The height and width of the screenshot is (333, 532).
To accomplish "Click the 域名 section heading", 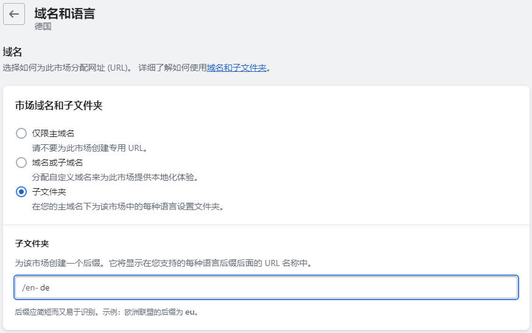I will coord(12,52).
